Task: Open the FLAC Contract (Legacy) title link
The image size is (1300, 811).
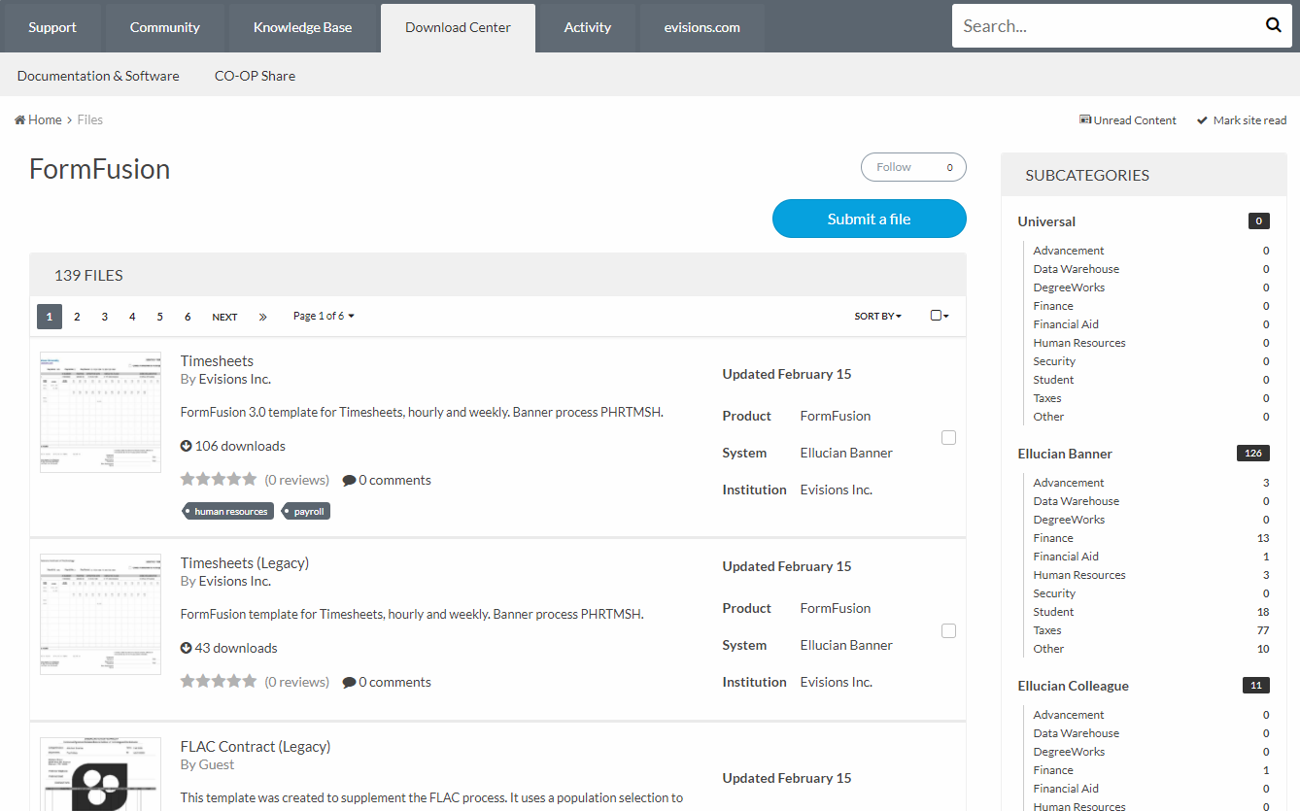Action: pyautogui.click(x=256, y=747)
